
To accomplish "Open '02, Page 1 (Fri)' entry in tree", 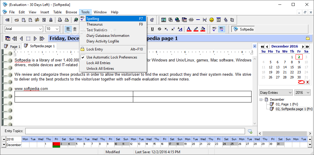I will click(x=287, y=104).
